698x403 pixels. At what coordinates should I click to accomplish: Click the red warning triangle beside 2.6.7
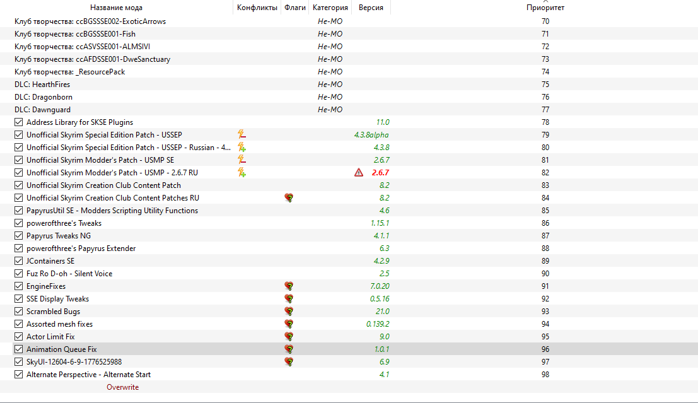[359, 172]
